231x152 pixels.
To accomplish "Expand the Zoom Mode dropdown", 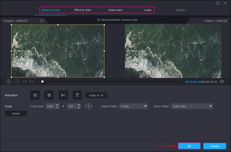I will tap(192, 106).
